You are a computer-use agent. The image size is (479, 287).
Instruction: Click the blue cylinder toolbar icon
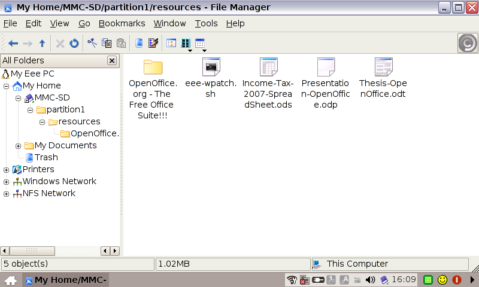point(139,43)
